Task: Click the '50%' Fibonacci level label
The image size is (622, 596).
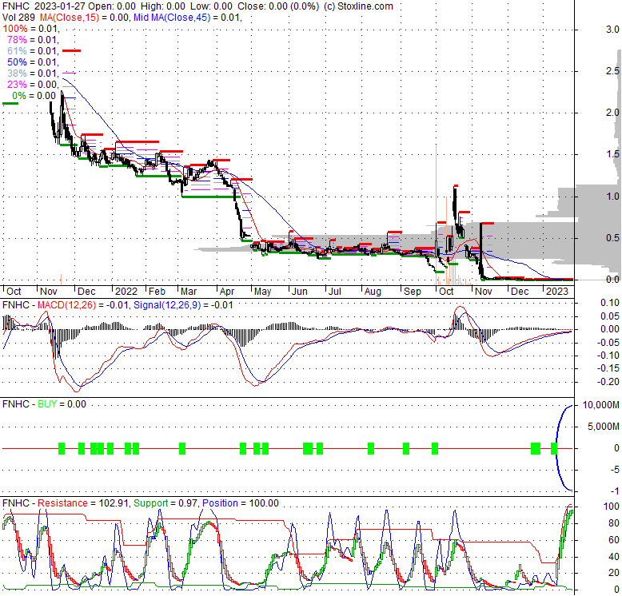Action: pos(17,62)
